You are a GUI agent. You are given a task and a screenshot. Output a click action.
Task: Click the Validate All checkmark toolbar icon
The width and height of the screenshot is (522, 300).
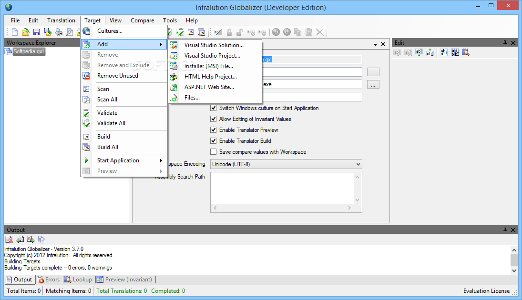coord(180,32)
